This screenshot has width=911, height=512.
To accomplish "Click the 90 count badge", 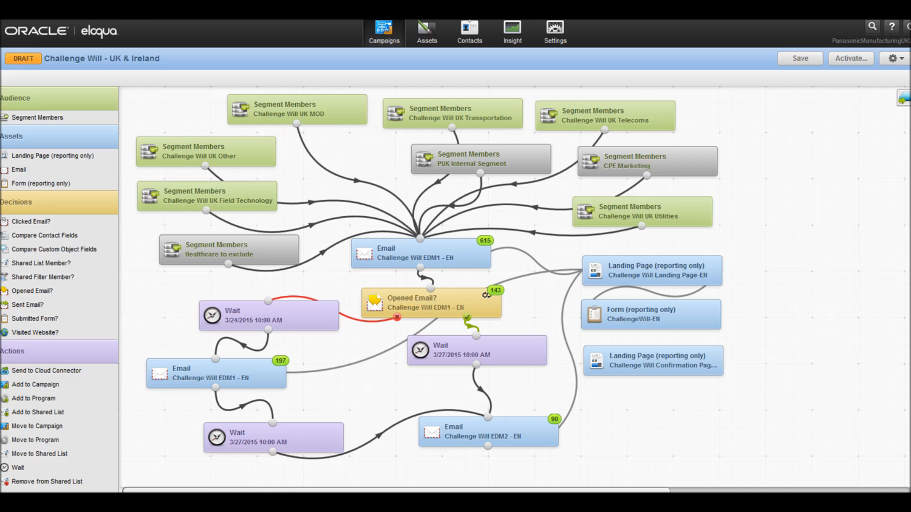I will click(x=554, y=419).
